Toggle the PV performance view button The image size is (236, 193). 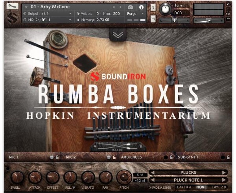coord(228,19)
